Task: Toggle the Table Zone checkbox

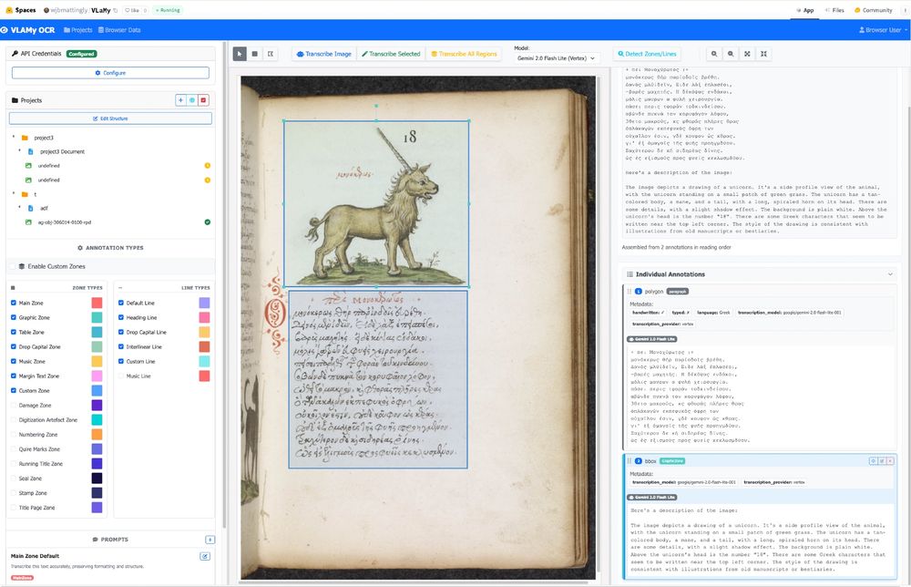Action: (x=14, y=332)
